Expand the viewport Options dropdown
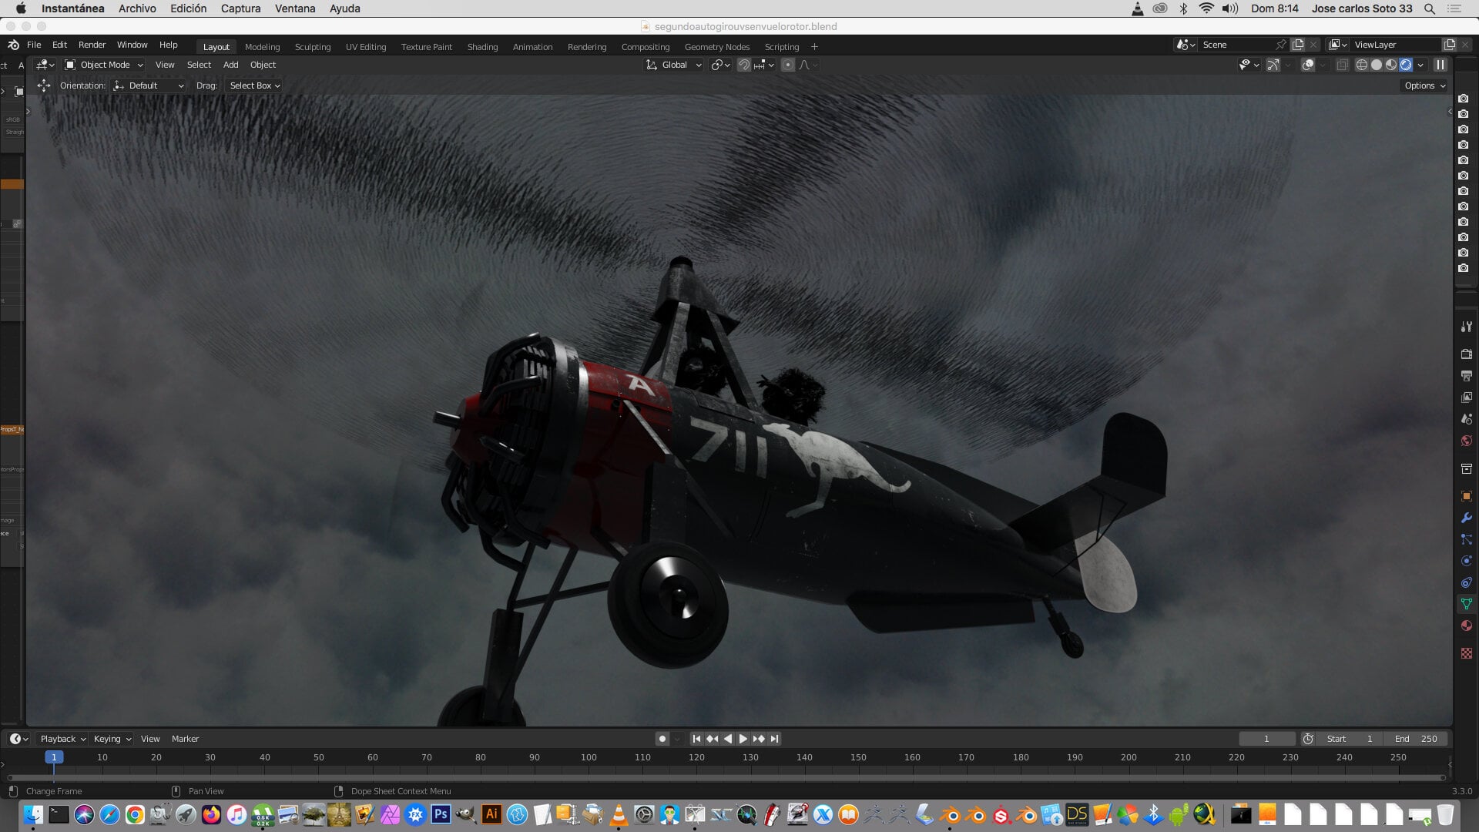This screenshot has width=1479, height=832. pyautogui.click(x=1424, y=86)
